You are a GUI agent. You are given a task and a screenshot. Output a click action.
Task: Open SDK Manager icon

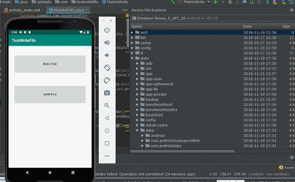(284, 2)
